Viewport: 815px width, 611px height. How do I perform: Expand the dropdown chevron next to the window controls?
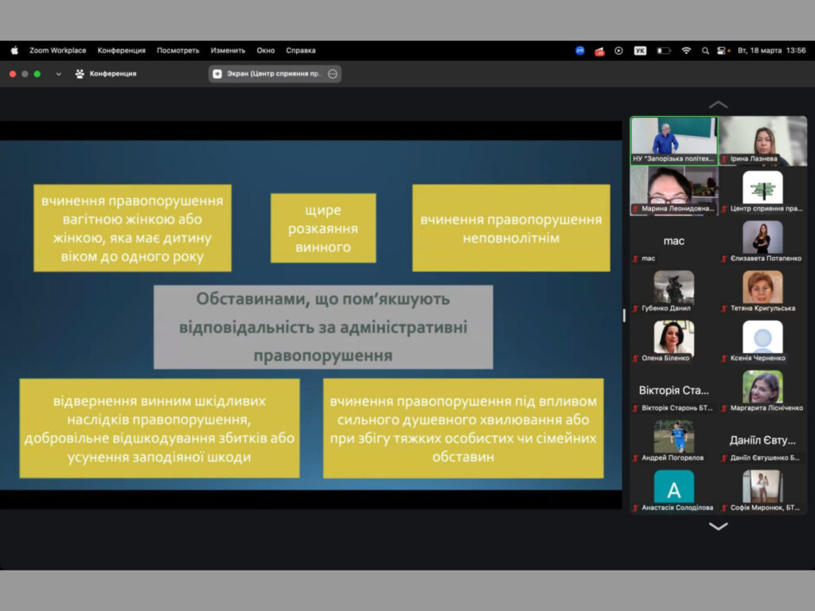point(58,74)
